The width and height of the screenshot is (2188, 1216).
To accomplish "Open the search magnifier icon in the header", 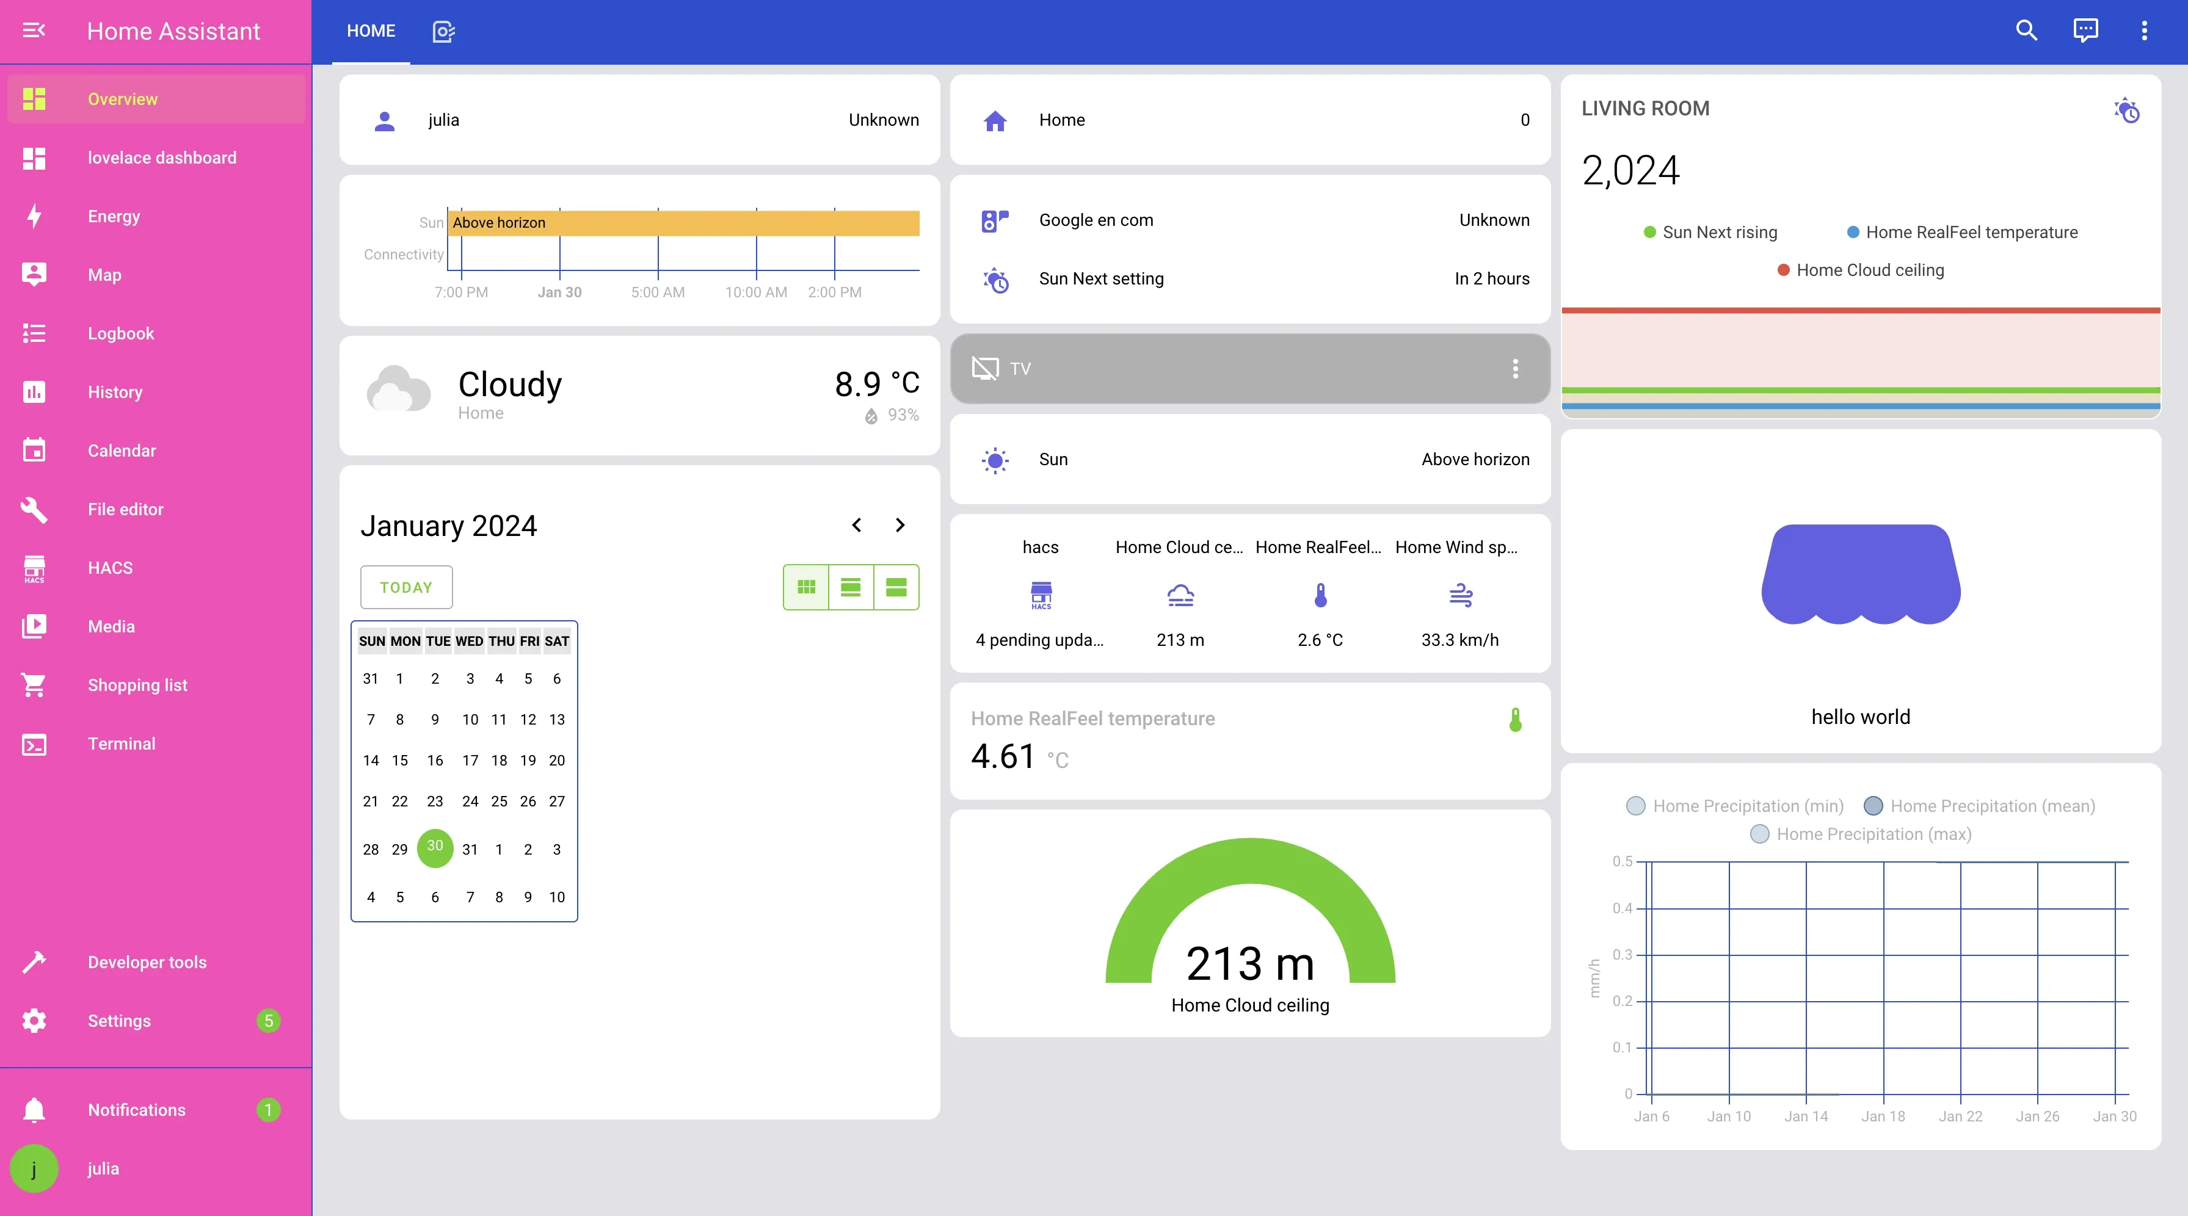I will pos(2027,31).
